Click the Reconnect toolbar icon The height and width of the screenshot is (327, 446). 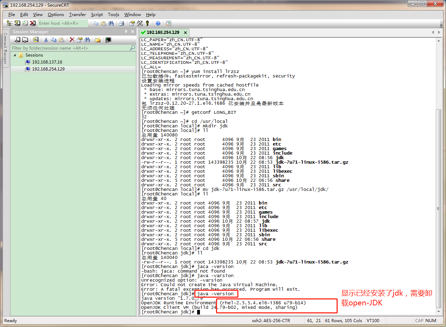click(x=25, y=23)
